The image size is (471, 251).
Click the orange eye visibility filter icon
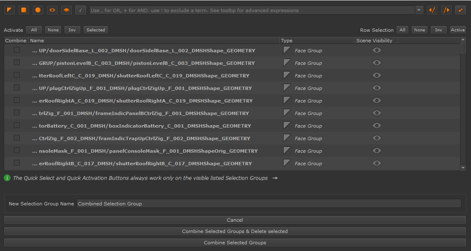tap(52, 10)
